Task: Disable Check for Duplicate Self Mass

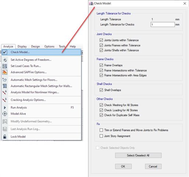Action: [101, 115]
